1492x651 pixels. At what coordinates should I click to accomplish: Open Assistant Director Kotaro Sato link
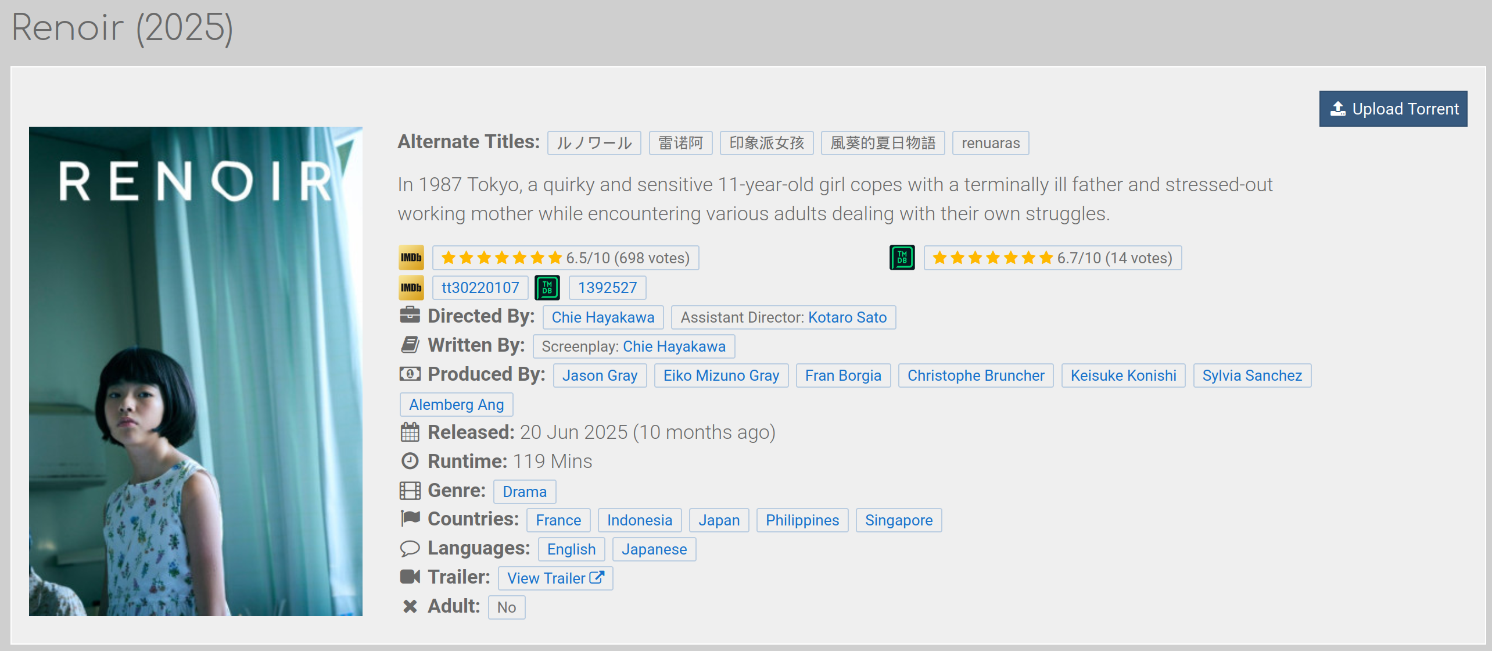(847, 317)
